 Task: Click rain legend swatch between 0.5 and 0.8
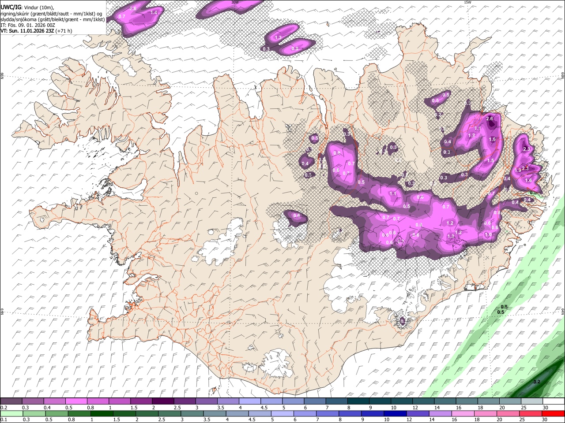coord(56,413)
